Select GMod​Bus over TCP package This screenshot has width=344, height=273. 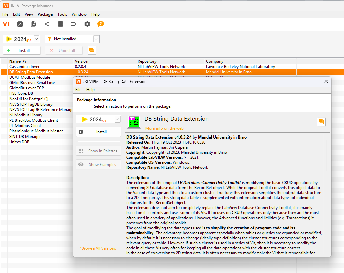[x=27, y=88]
